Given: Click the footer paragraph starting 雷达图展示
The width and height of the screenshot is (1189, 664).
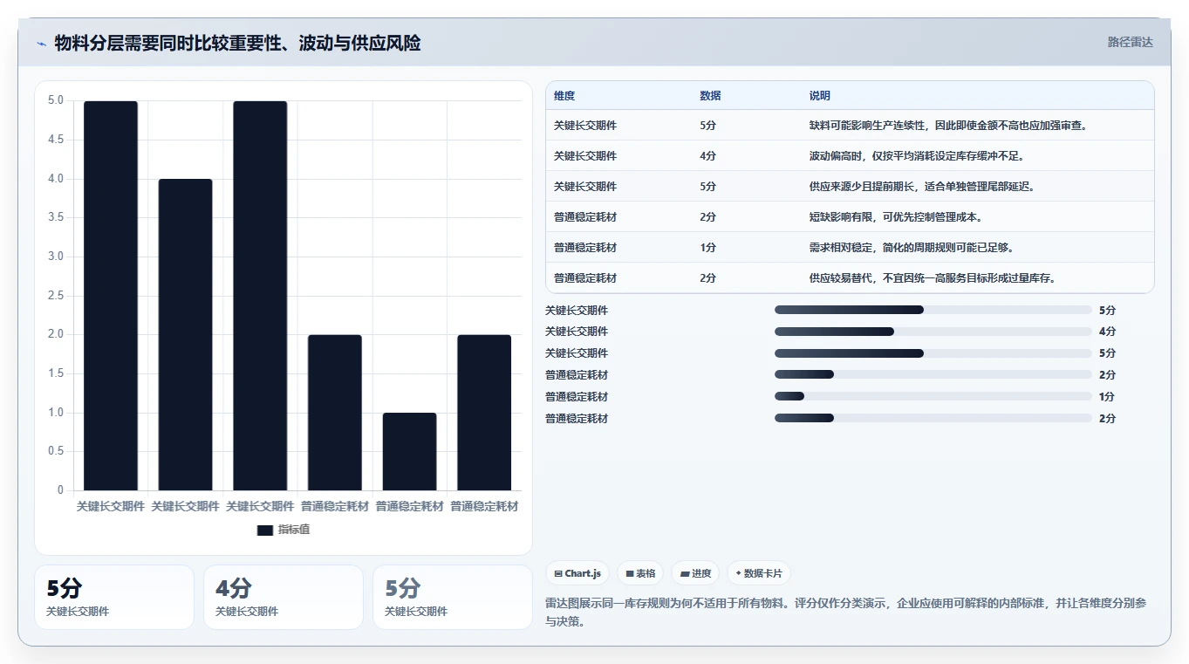Looking at the screenshot, I should (844, 613).
